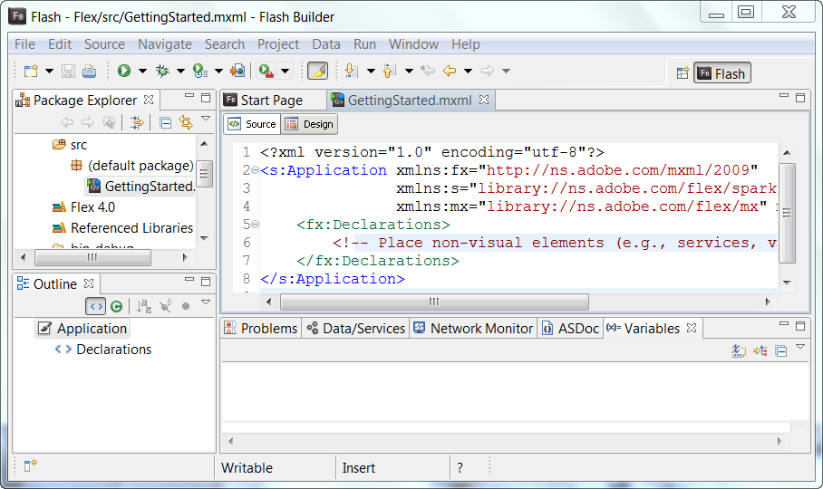Run the application with green play icon
Image resolution: width=823 pixels, height=489 pixels.
pyautogui.click(x=124, y=71)
